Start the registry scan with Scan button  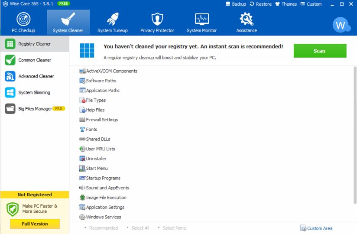(320, 51)
